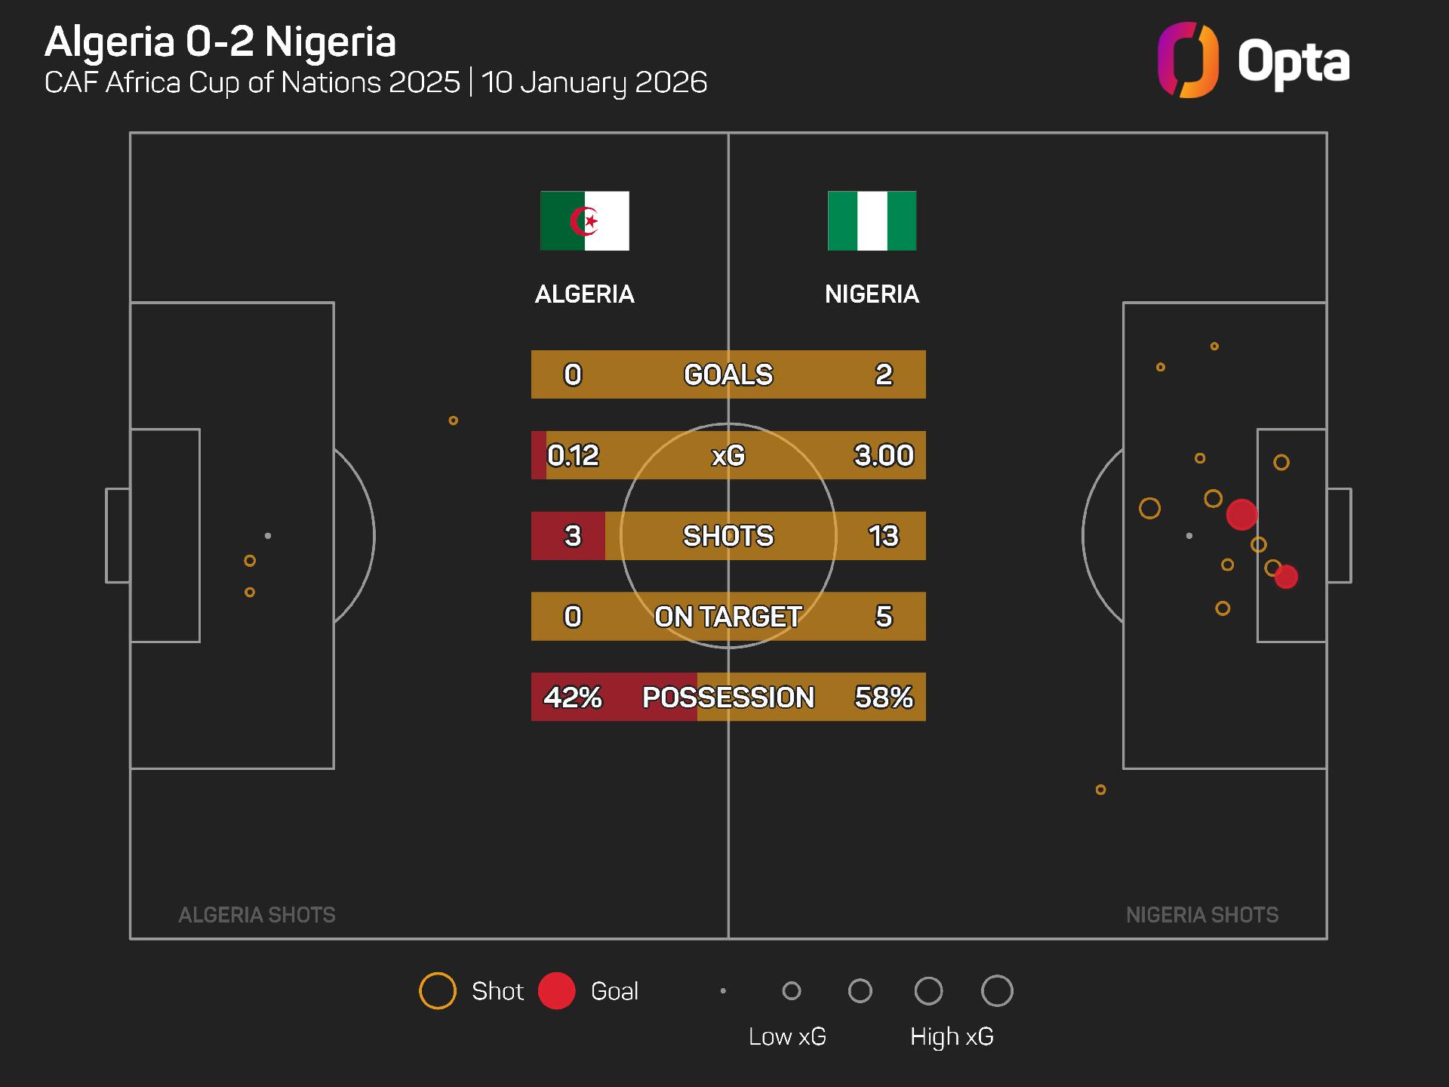
Task: Click the Nigeria flag
Action: point(872,221)
